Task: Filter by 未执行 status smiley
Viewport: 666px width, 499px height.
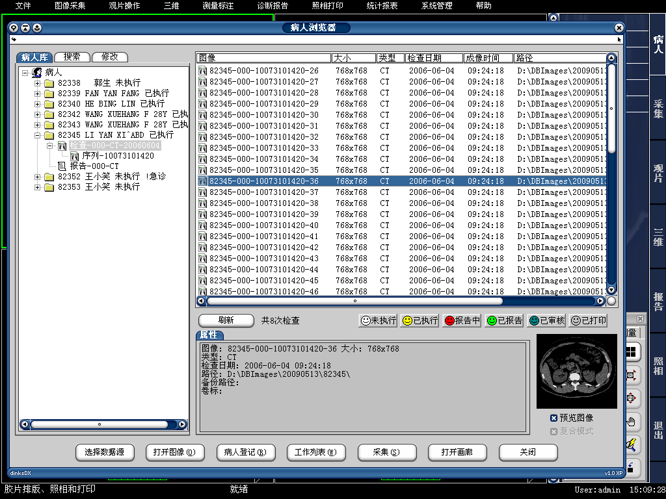Action: pos(378,320)
